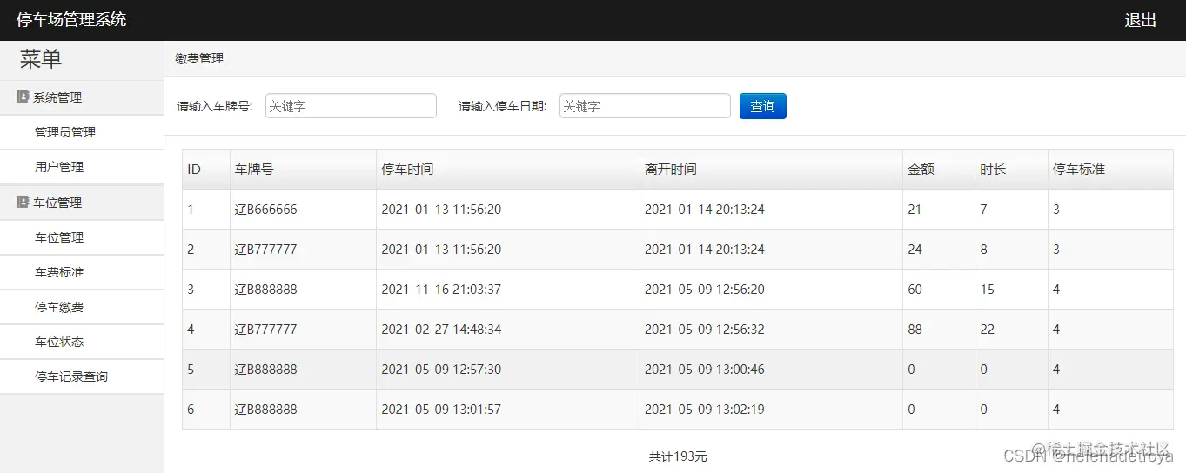Click parking time 2021-02-27 14:48:34
Image resolution: width=1186 pixels, height=473 pixels.
click(441, 330)
